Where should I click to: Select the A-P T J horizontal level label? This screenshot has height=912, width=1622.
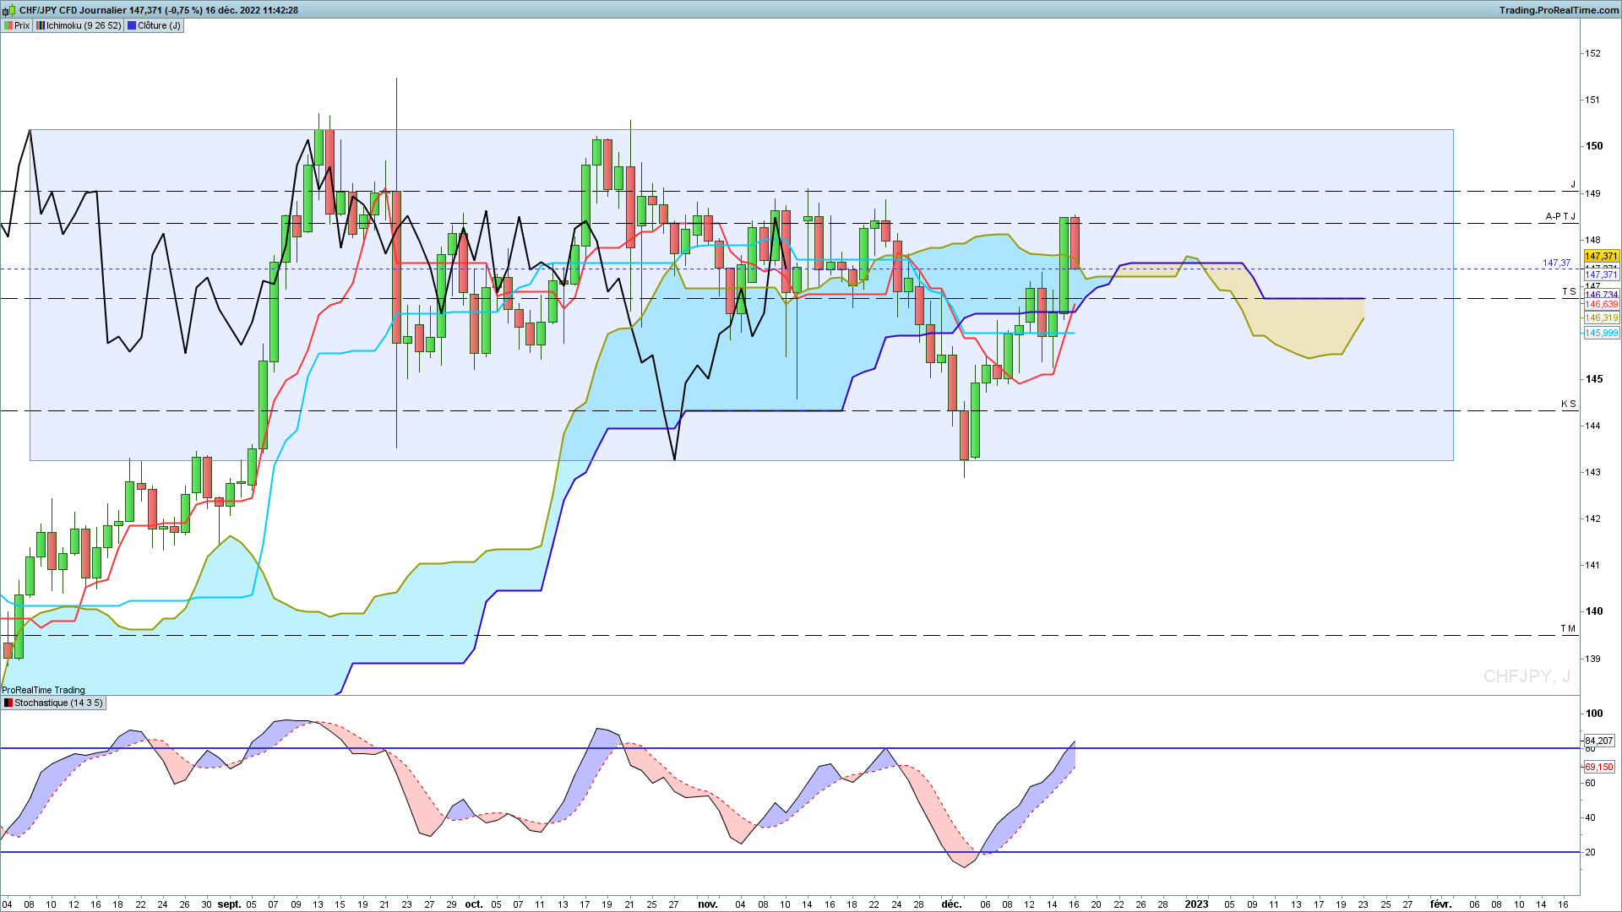[x=1560, y=216]
